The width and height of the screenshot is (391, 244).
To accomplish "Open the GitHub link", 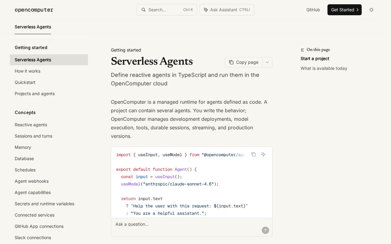I will click(x=313, y=10).
